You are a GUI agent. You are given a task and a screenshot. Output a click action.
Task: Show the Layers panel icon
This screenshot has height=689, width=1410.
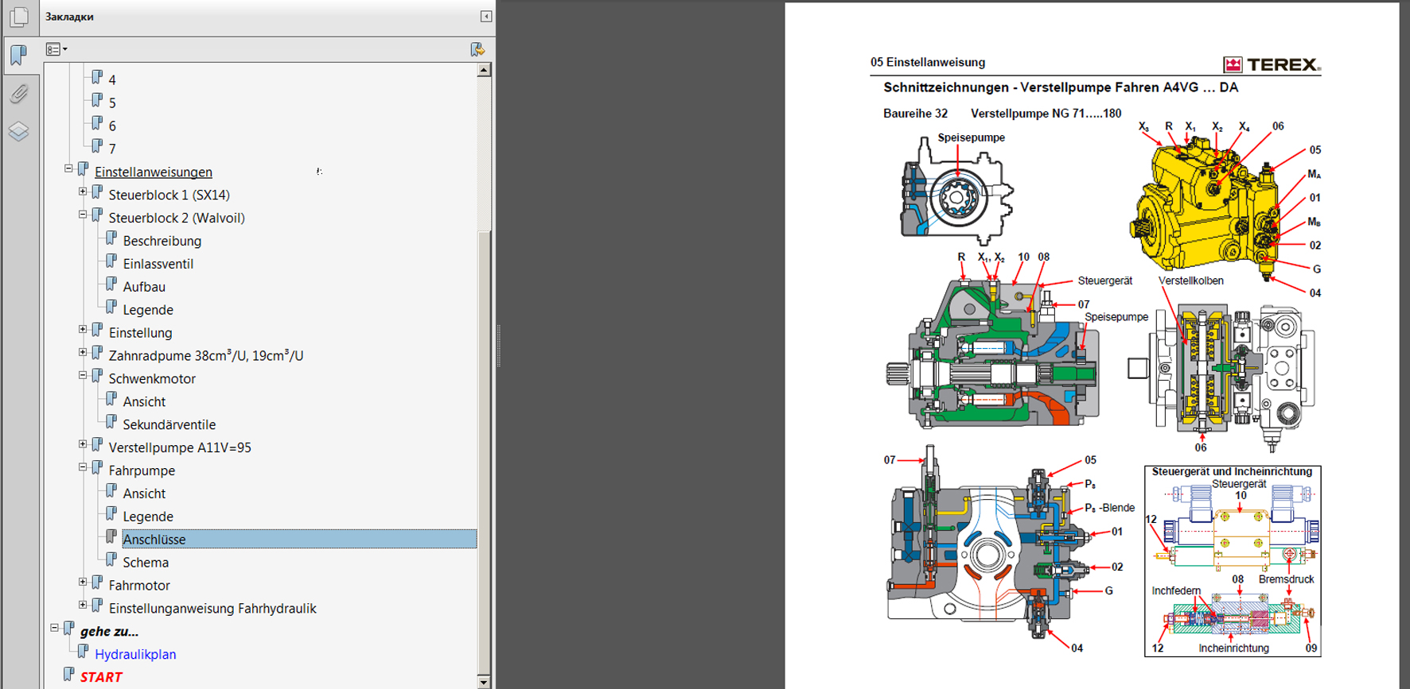[x=19, y=131]
